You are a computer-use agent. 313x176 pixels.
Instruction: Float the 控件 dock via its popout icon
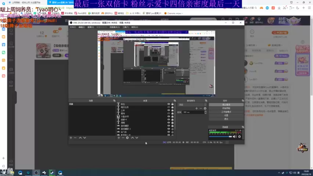pyautogui.click(x=243, y=101)
